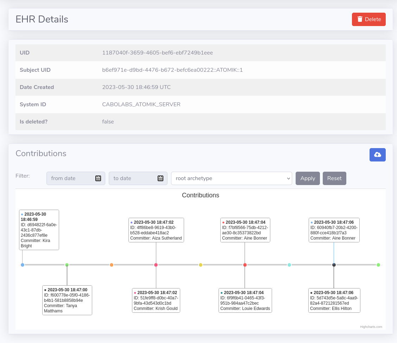Apply the contributions filter
Viewport: 397px width, 343px height.
pos(308,178)
